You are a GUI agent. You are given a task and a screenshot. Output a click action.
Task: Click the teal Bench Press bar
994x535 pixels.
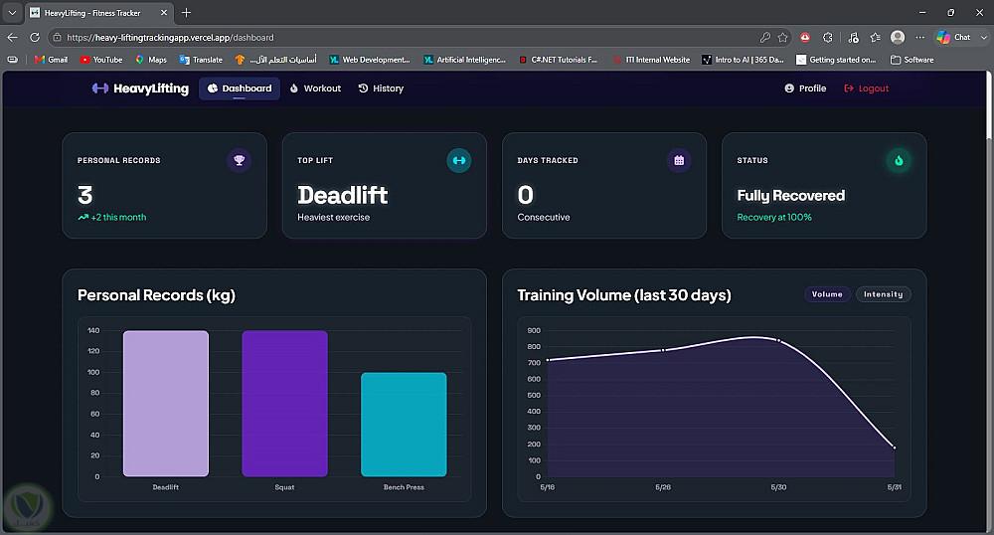click(x=404, y=424)
